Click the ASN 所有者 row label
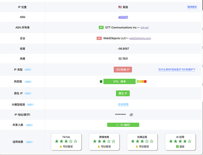Screen dimensions: 203x155 (x=22, y=28)
